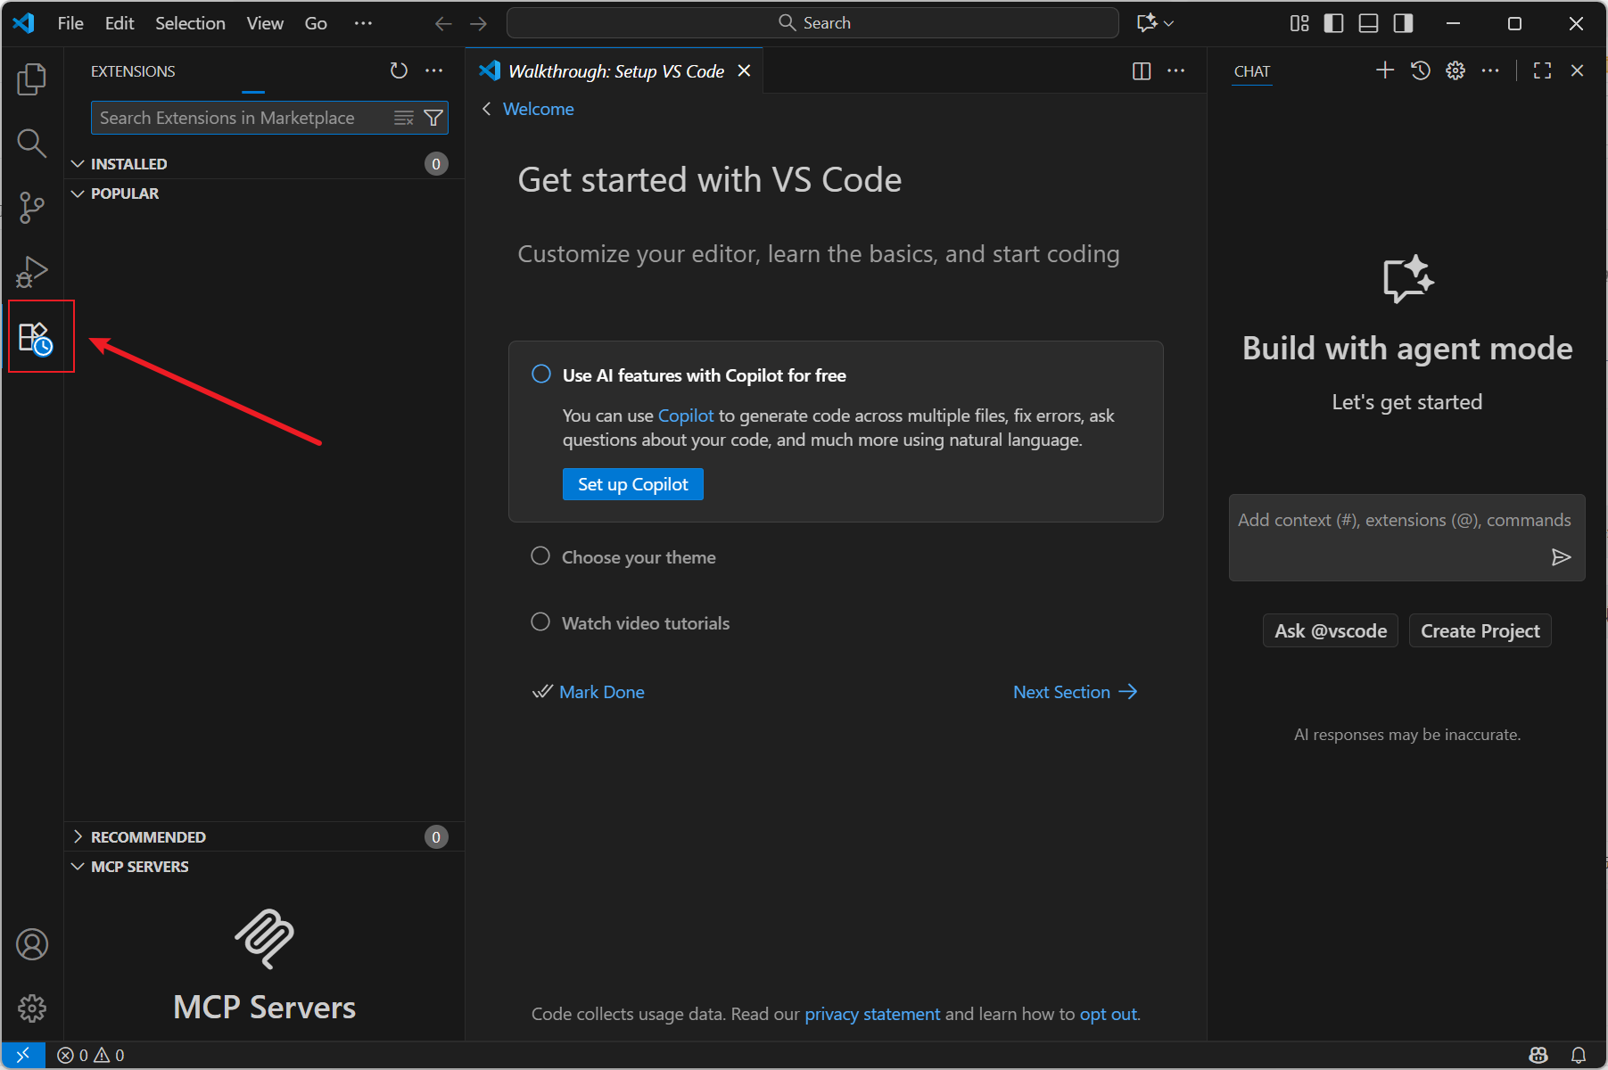The width and height of the screenshot is (1608, 1070).
Task: Open editor more actions ellipsis
Action: click(1176, 71)
